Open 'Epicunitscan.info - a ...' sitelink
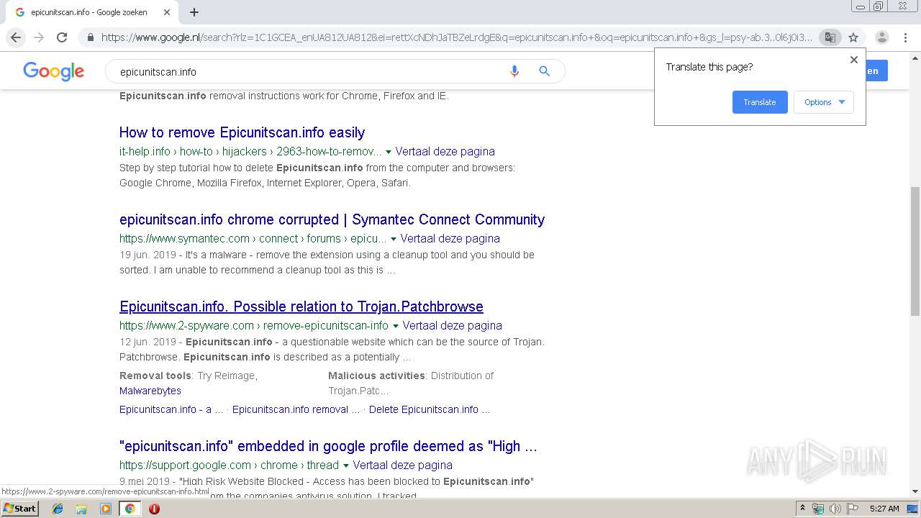 point(171,409)
